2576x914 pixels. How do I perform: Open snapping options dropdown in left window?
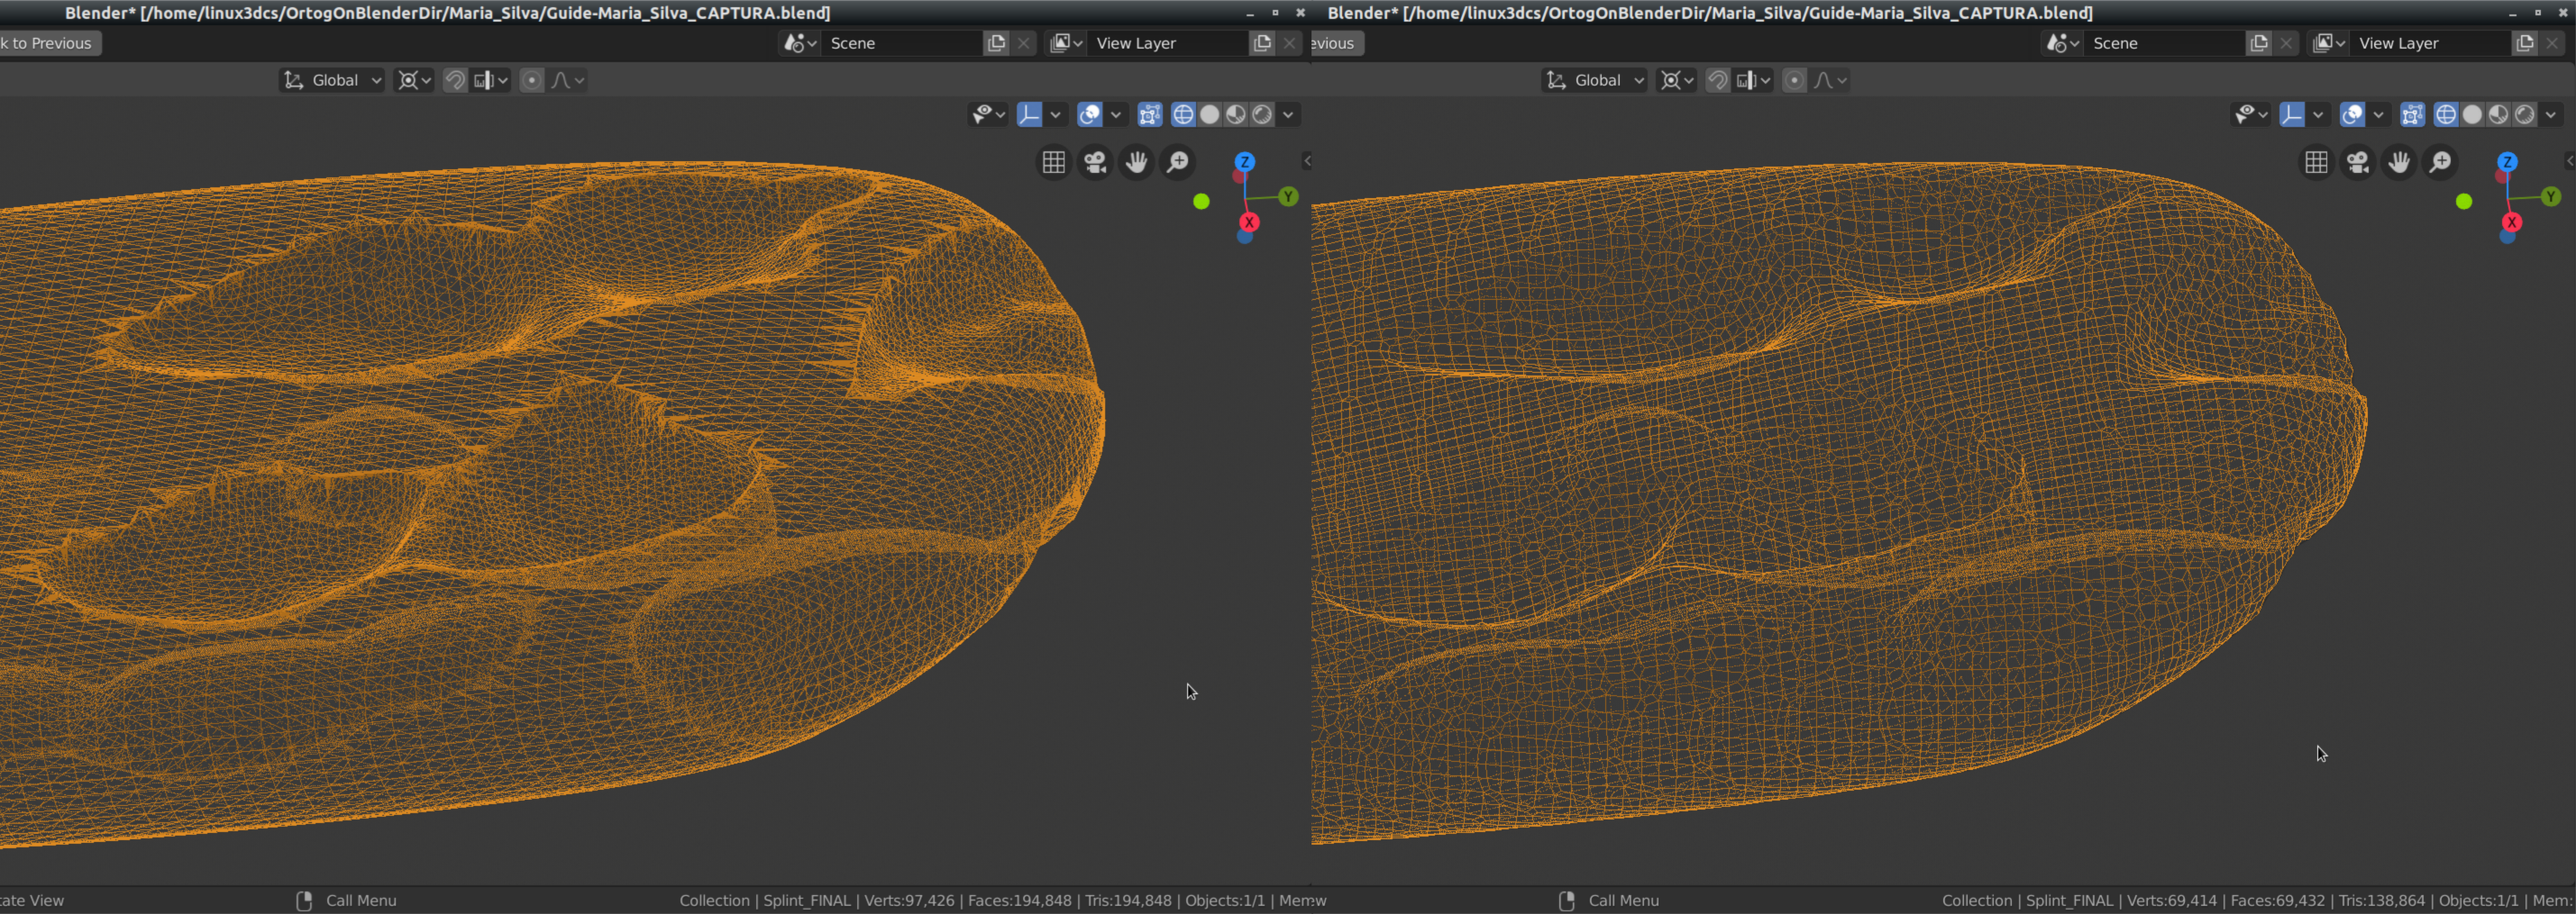491,80
